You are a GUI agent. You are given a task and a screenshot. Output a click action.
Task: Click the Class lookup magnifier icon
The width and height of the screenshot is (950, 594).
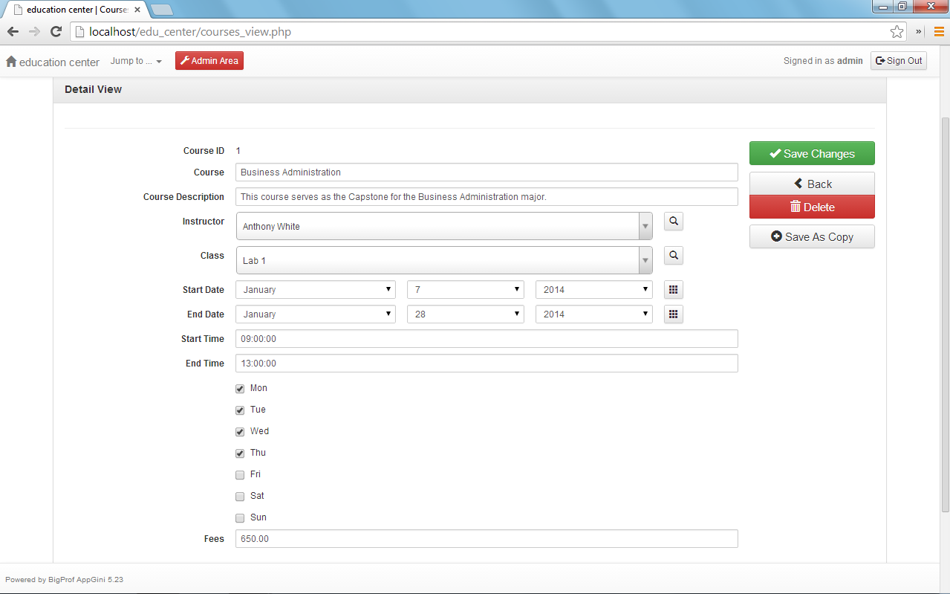click(x=673, y=256)
